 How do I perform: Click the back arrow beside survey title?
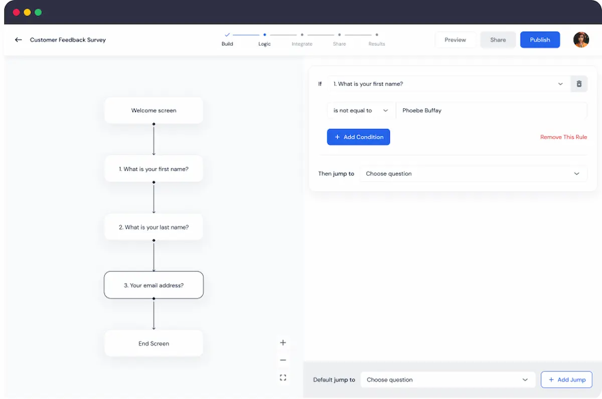pyautogui.click(x=19, y=40)
